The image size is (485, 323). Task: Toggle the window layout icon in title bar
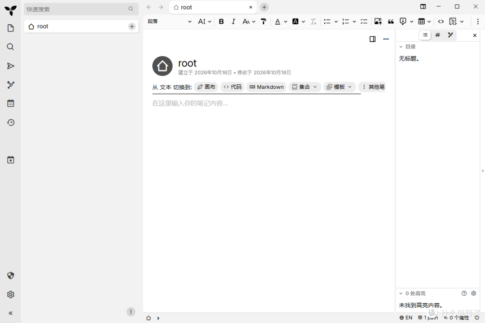tap(423, 6)
